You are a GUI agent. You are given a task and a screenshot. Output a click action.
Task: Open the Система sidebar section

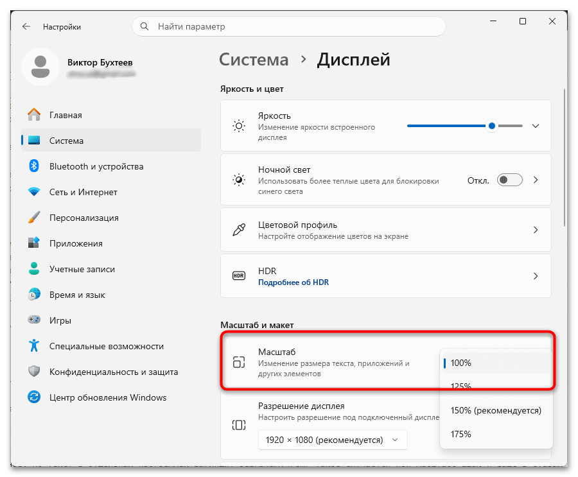tap(111, 141)
